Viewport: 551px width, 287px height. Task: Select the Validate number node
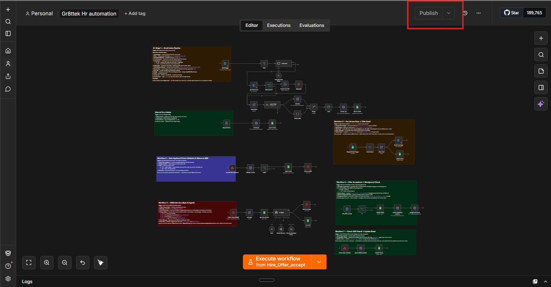(250, 168)
